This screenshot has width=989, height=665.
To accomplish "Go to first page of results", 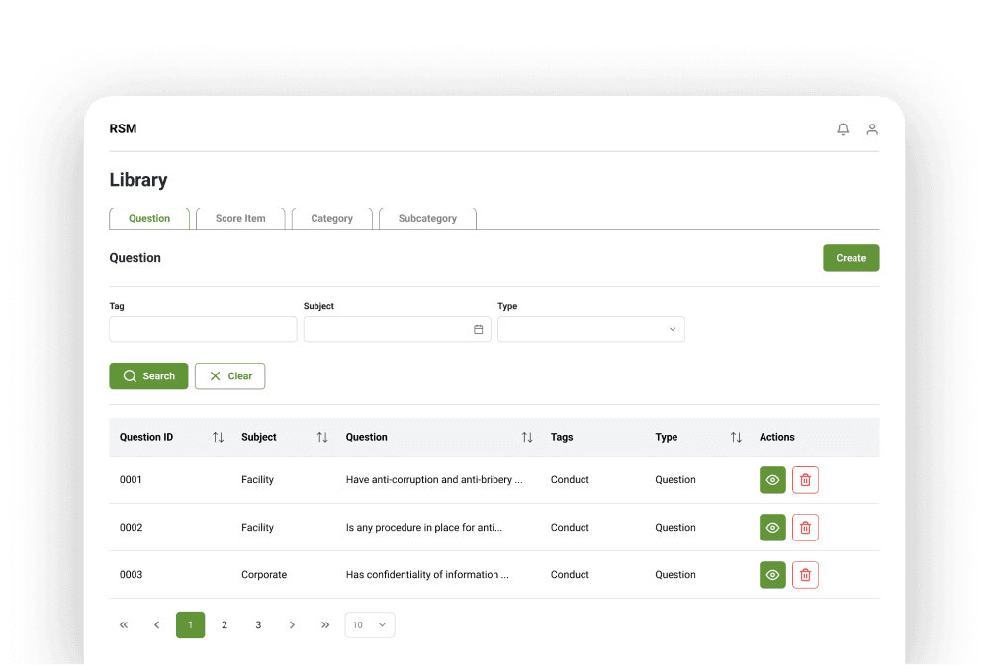I will point(124,624).
